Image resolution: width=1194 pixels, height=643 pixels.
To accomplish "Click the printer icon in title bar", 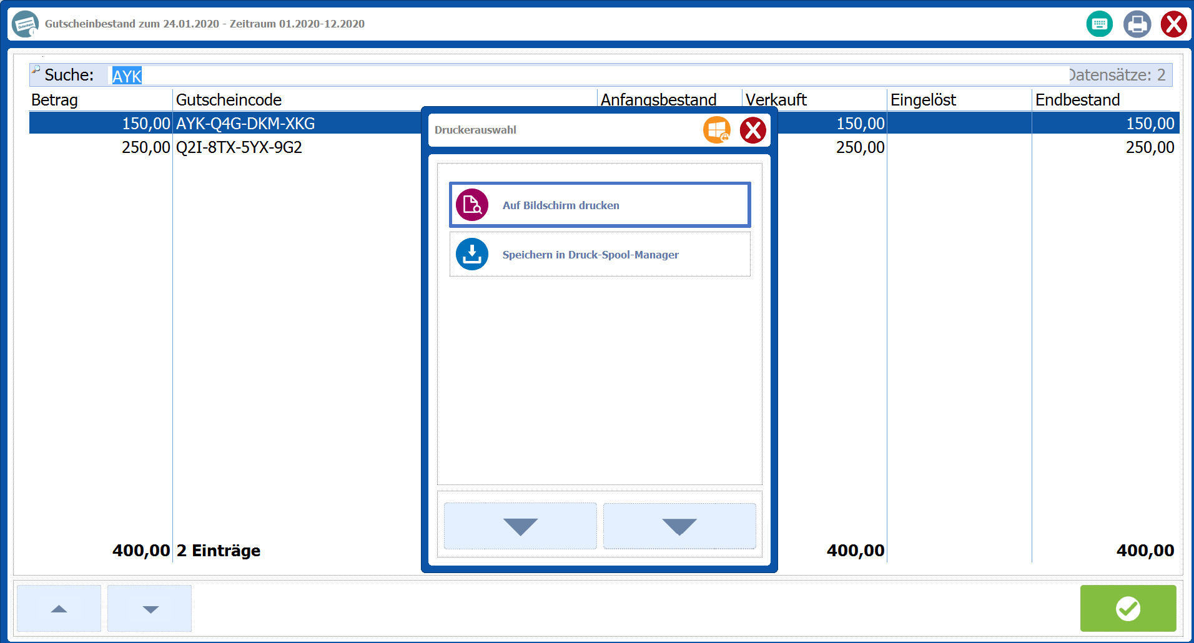I will (x=1137, y=24).
